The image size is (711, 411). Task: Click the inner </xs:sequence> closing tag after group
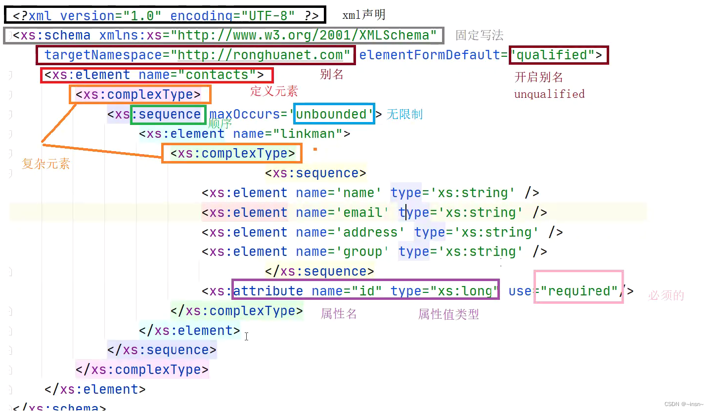(x=319, y=271)
